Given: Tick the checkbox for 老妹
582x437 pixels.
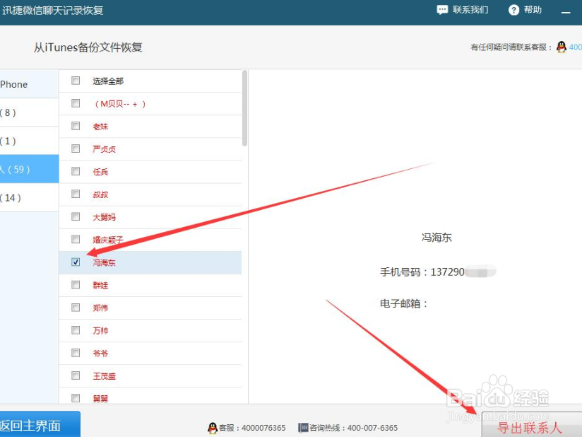Looking at the screenshot, I should [76, 126].
